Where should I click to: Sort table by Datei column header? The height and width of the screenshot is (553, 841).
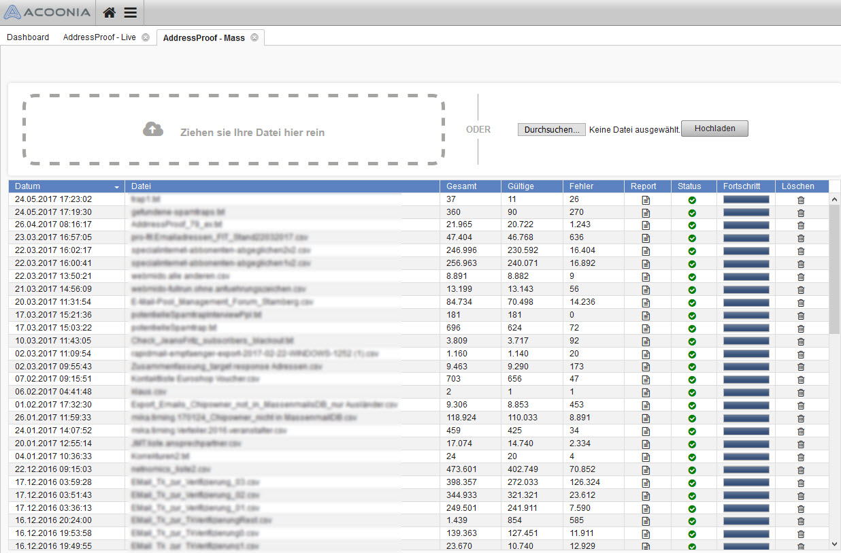click(283, 186)
